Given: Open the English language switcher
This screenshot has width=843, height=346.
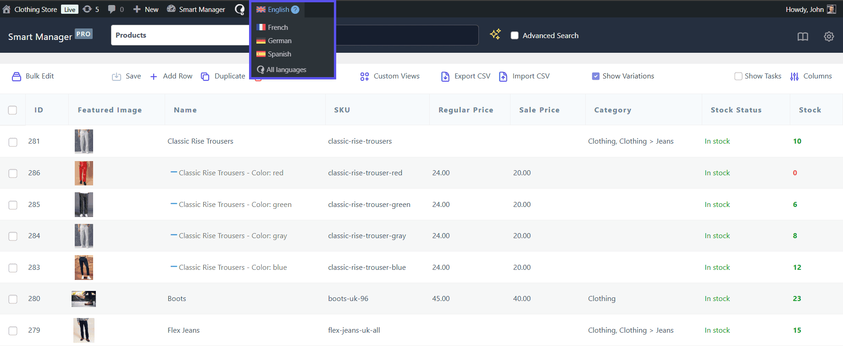Looking at the screenshot, I should click(x=277, y=9).
